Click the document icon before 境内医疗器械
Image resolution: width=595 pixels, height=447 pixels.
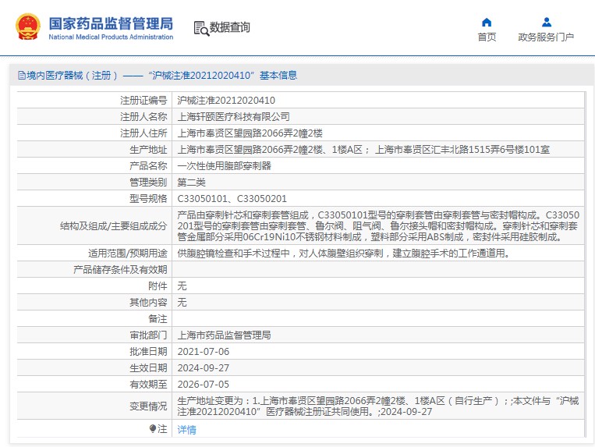pos(22,76)
